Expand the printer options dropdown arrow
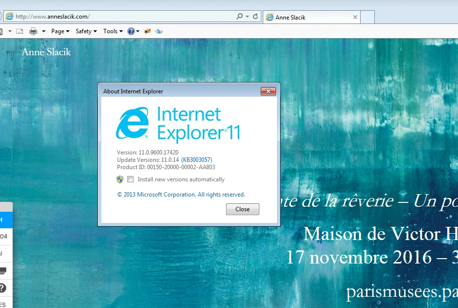The image size is (458, 308). (44, 31)
